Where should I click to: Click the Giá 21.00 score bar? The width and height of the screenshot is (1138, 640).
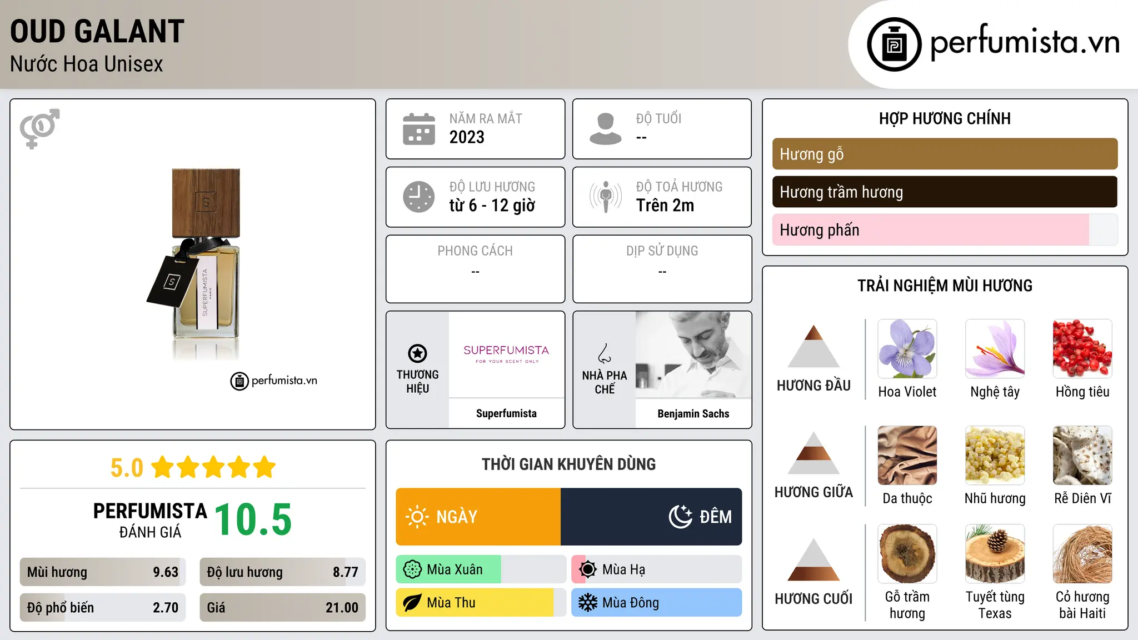(282, 608)
